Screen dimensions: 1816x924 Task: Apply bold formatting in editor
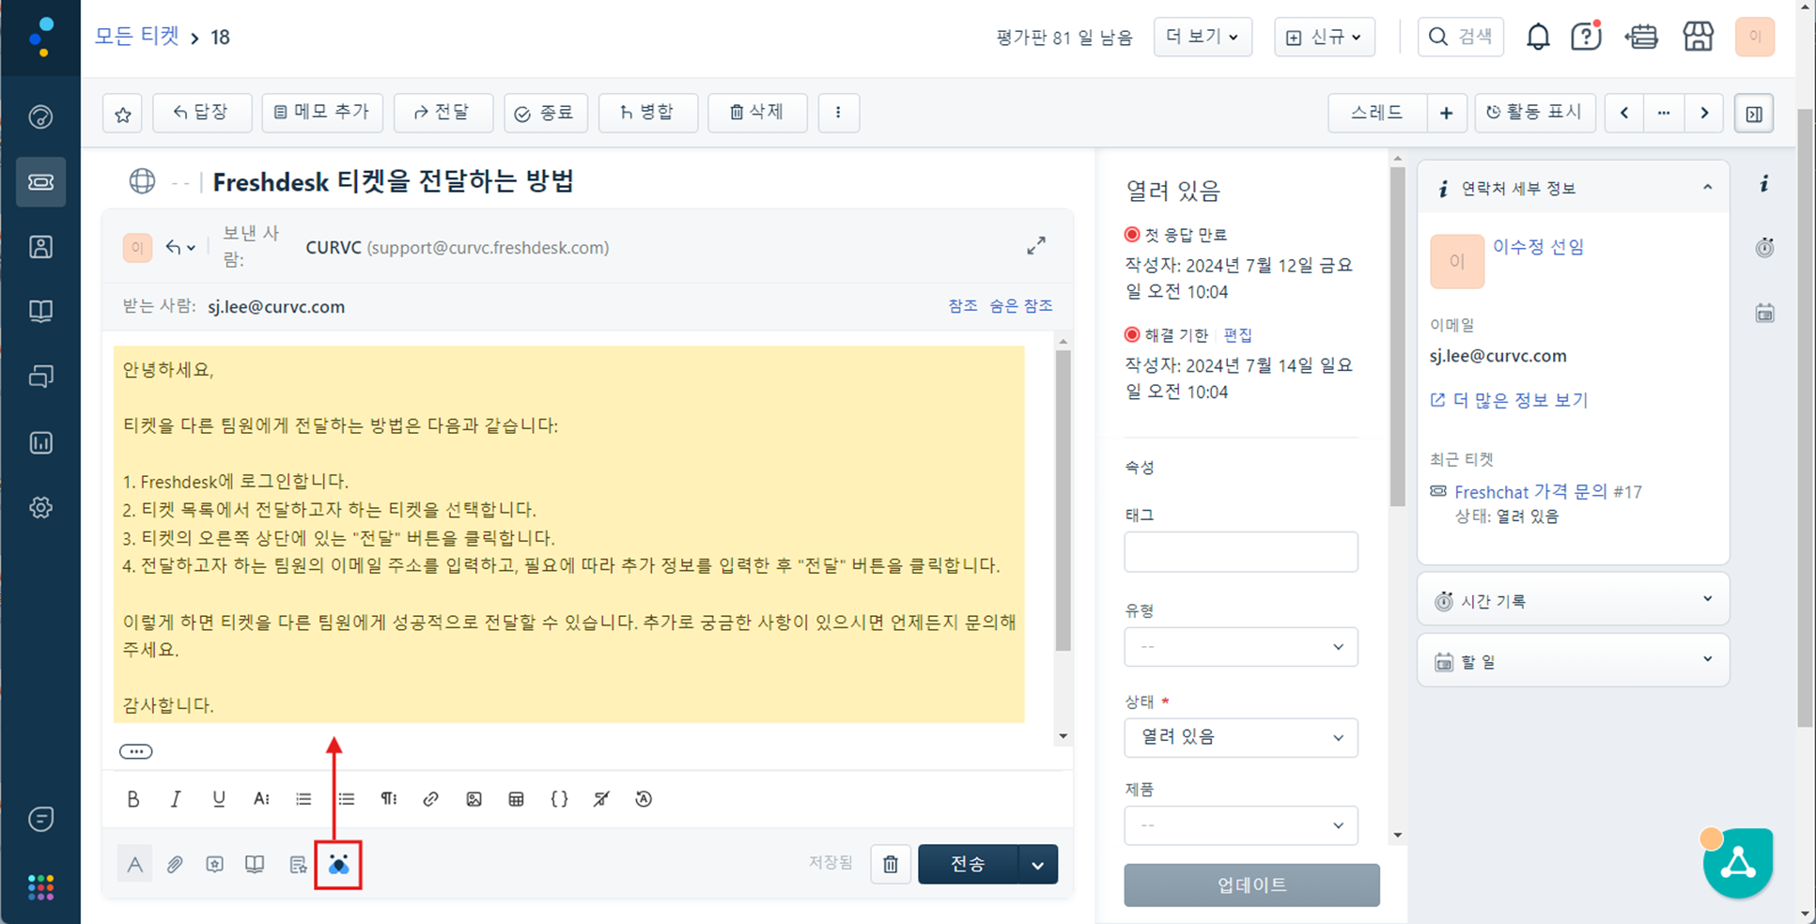[132, 799]
